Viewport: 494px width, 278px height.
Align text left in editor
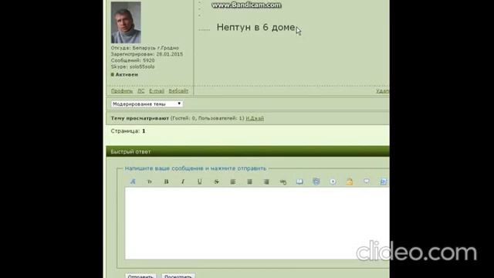tap(233, 181)
